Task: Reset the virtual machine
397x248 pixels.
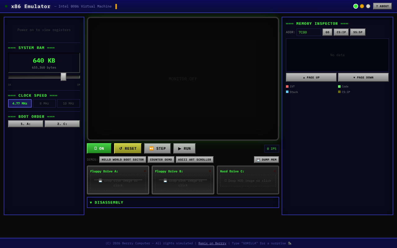Action: tap(127, 148)
